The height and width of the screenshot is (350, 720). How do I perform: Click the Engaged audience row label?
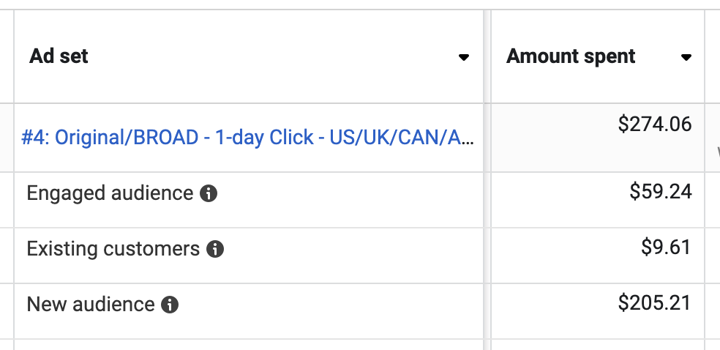click(x=110, y=193)
